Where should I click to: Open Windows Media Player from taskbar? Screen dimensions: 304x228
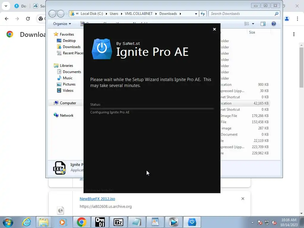[62, 222]
